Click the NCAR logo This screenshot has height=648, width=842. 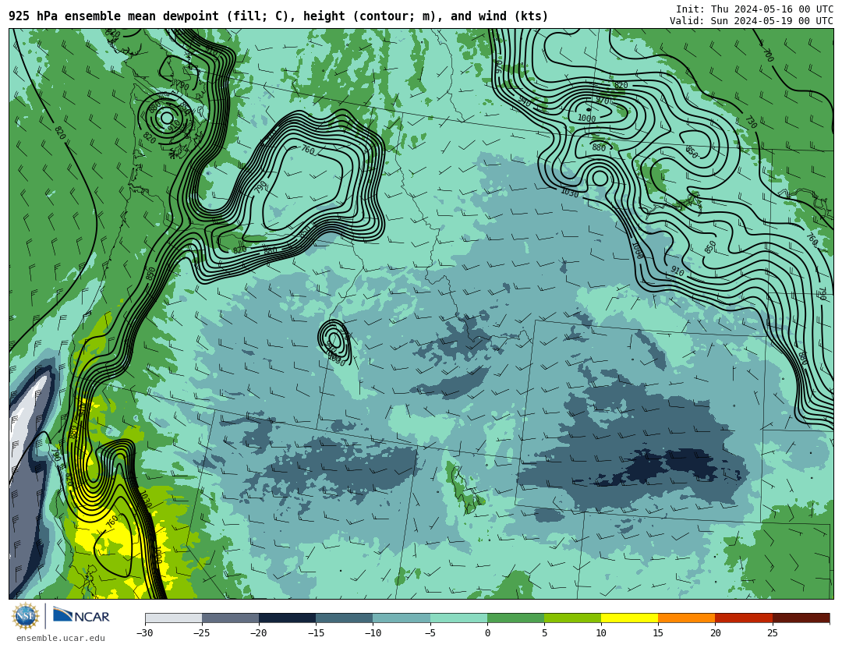[x=81, y=616]
